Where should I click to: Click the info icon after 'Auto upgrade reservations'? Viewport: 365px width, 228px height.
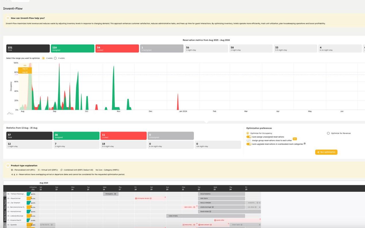pos(305,144)
